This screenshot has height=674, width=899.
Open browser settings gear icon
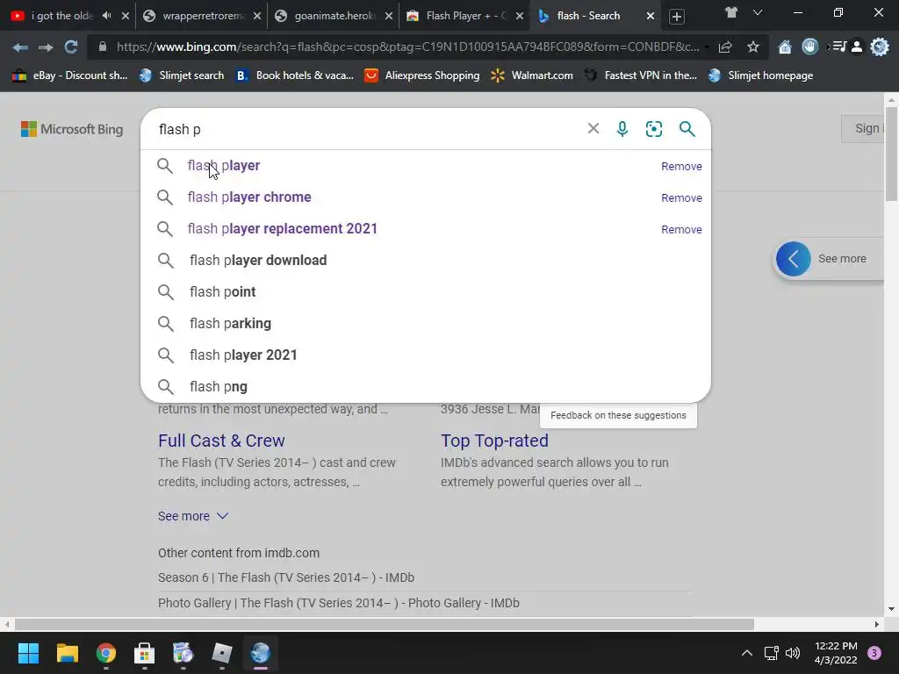[x=879, y=47]
